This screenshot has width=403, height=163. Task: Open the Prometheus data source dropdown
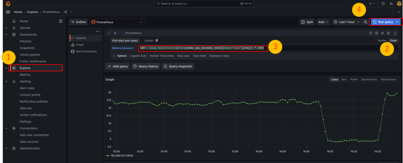(117, 22)
